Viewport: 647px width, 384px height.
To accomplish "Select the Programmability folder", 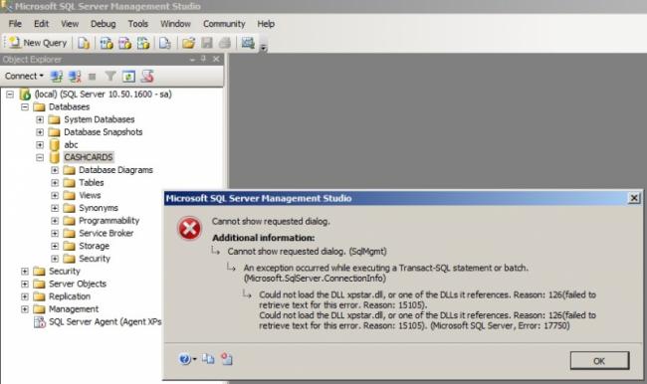I will coord(108,221).
